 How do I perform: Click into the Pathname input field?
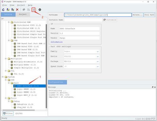tap(98, 15)
